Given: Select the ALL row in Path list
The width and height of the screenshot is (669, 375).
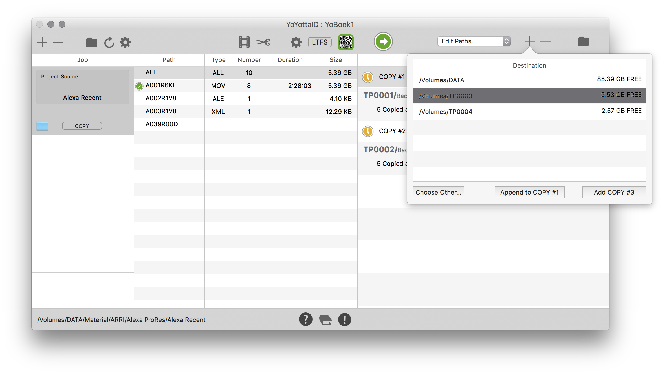Looking at the screenshot, I should click(x=169, y=72).
